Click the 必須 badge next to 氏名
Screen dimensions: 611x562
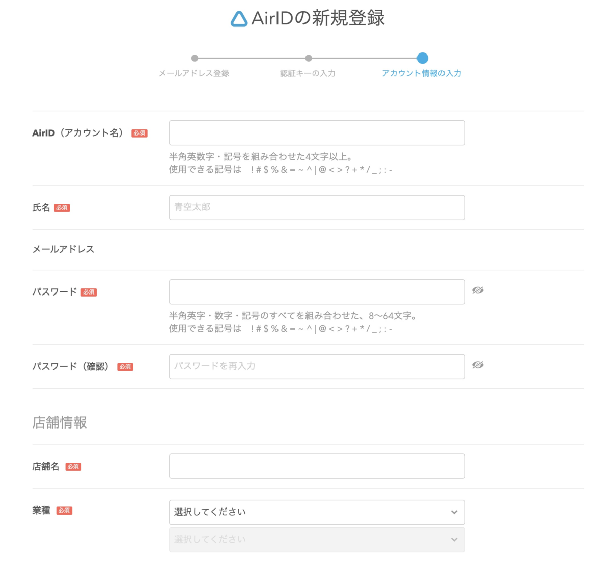(62, 208)
